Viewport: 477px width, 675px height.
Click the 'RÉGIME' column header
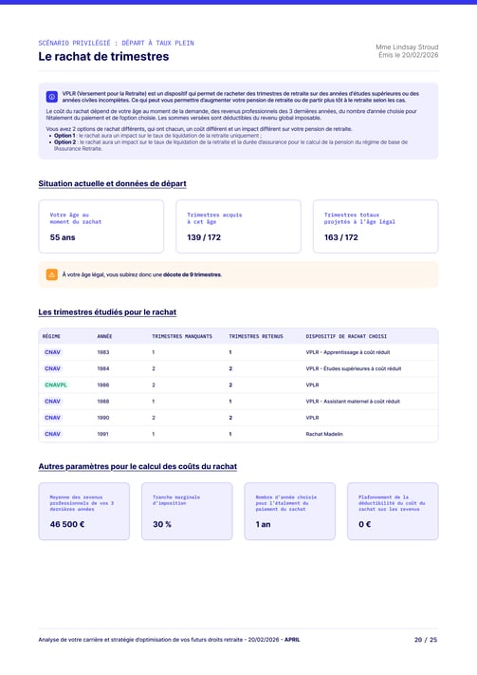pyautogui.click(x=51, y=336)
